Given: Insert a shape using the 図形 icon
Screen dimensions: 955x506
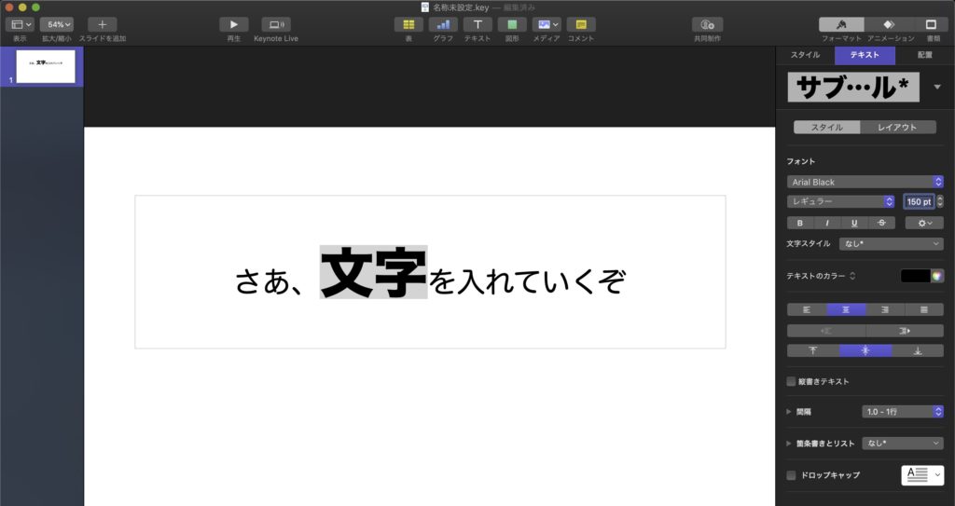Looking at the screenshot, I should click(x=512, y=24).
